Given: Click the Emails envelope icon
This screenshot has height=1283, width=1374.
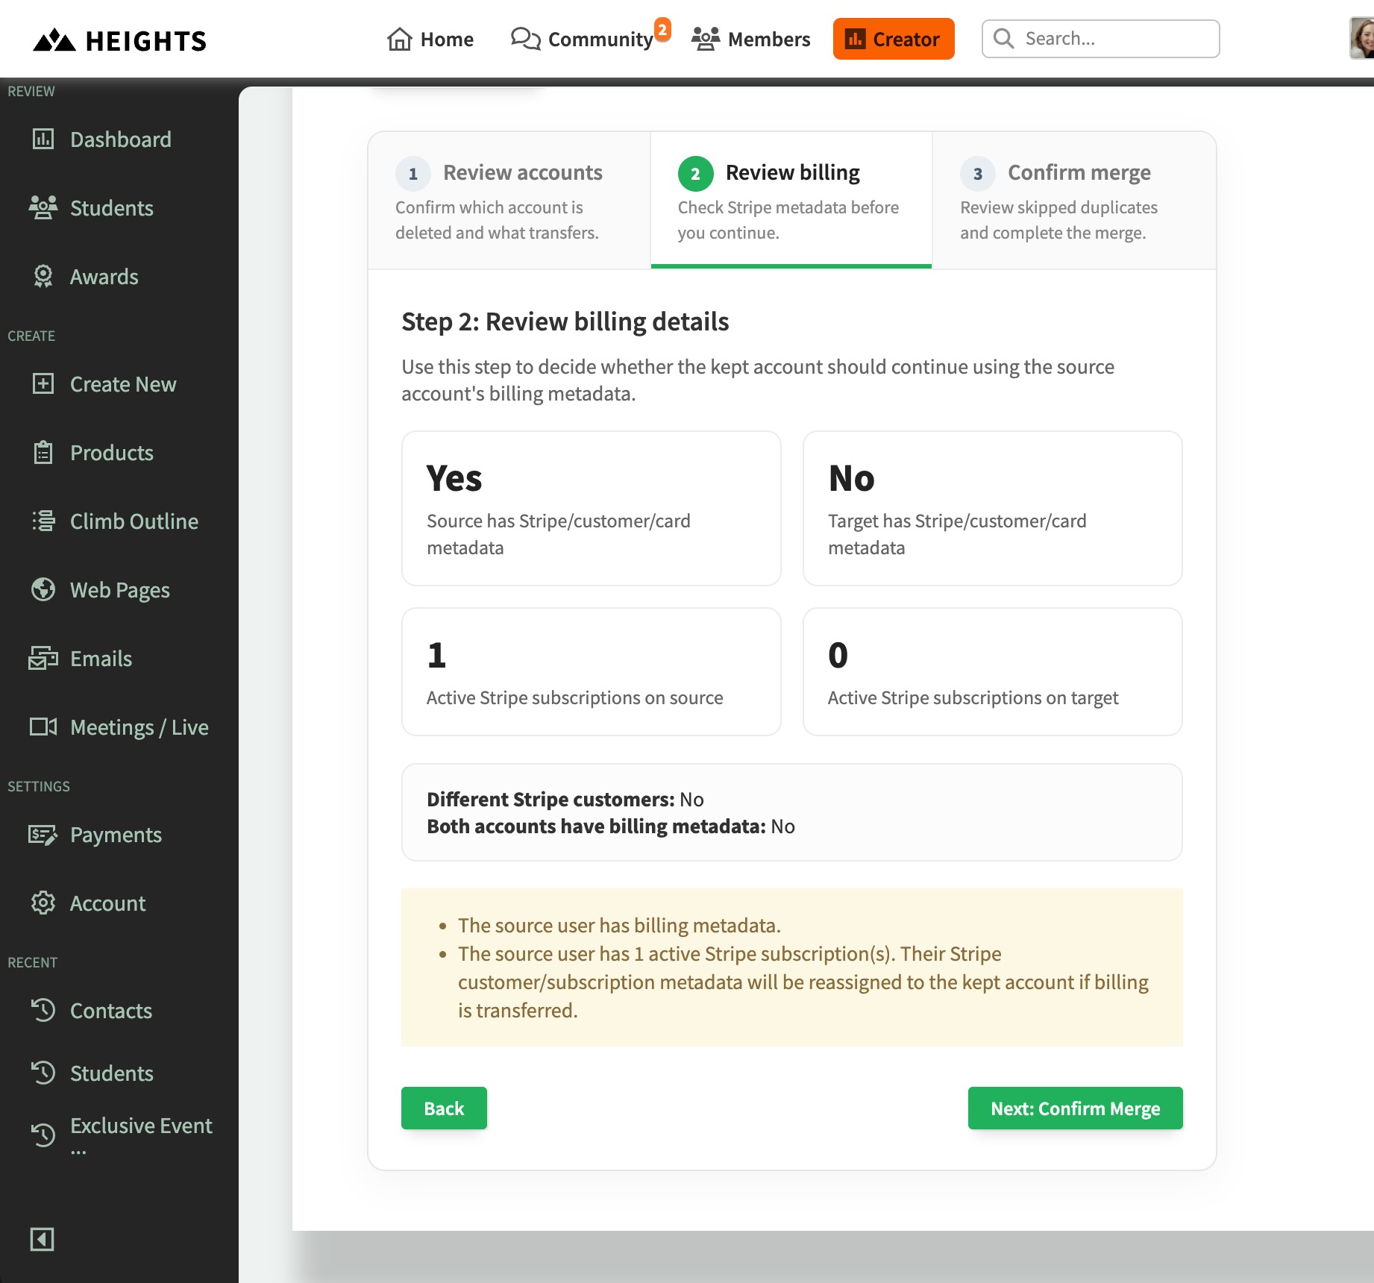Looking at the screenshot, I should [x=43, y=658].
